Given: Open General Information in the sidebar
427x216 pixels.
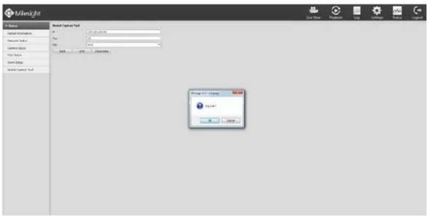Looking at the screenshot, I should coord(26,34).
